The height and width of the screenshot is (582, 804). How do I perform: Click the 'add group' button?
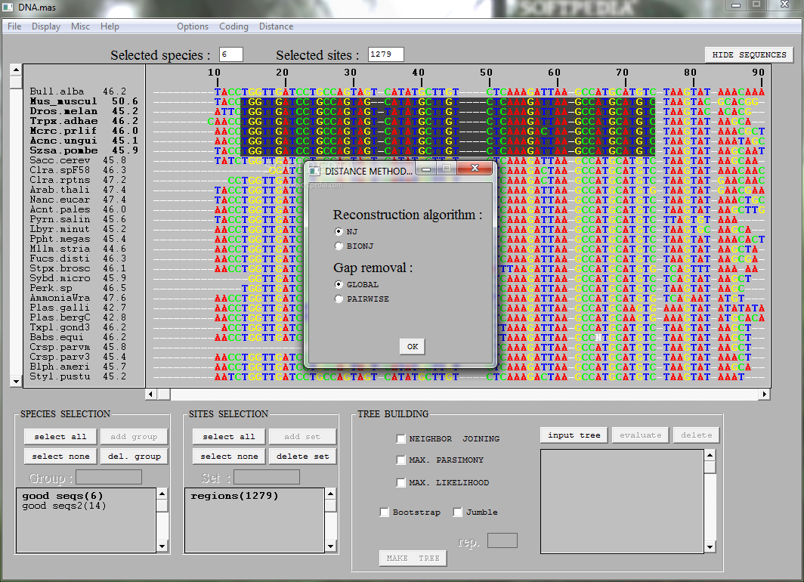[134, 436]
